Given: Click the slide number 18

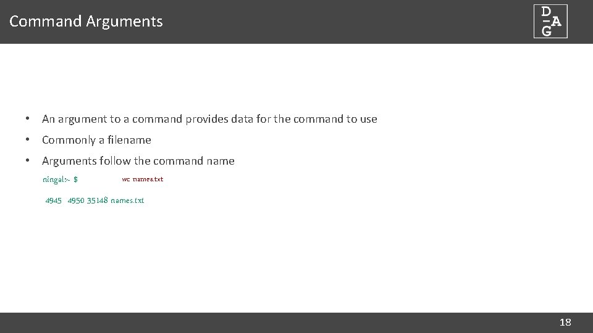Looking at the screenshot, I should pyautogui.click(x=565, y=322).
